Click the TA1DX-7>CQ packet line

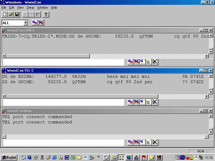tap(105, 36)
